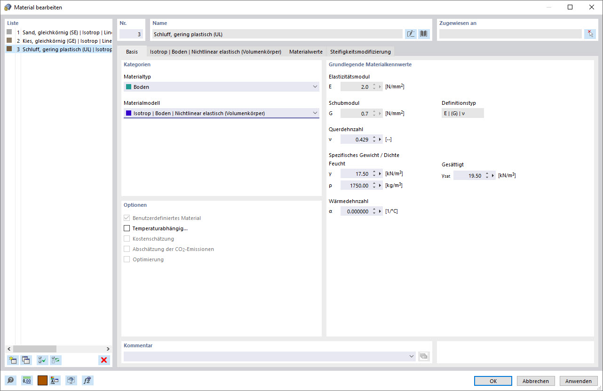Open units and decimals 0,00 icon
The height and width of the screenshot is (391, 603).
tap(26, 381)
